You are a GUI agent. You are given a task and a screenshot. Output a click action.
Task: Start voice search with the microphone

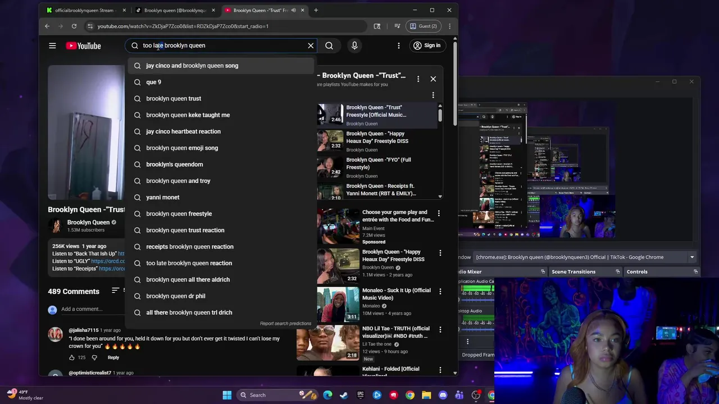pyautogui.click(x=354, y=45)
